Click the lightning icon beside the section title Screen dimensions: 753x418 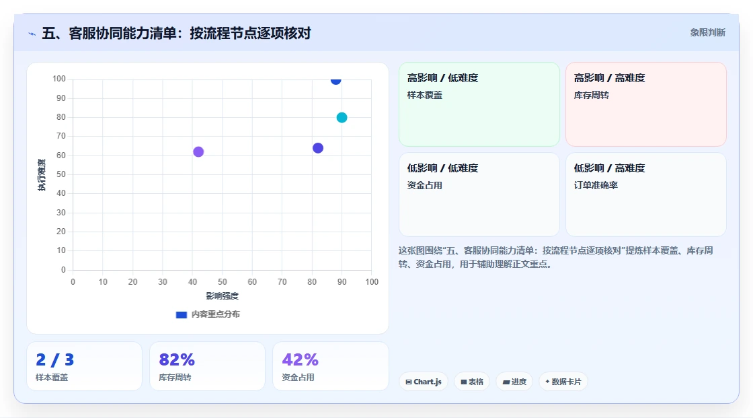click(x=32, y=34)
